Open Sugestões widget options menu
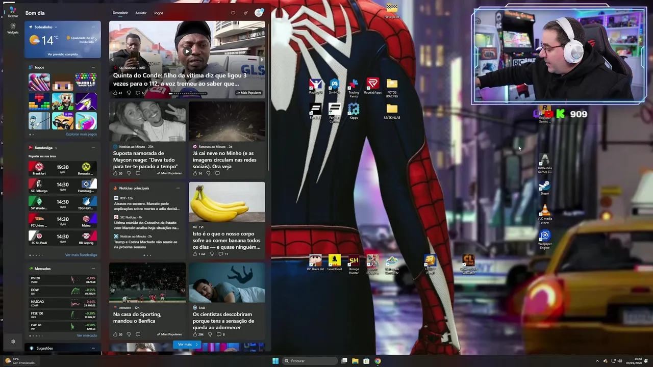Image resolution: width=653 pixels, height=367 pixels. coord(93,348)
